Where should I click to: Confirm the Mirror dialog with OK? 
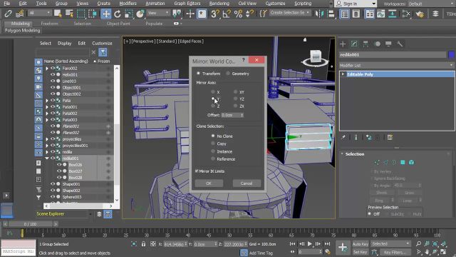point(209,183)
